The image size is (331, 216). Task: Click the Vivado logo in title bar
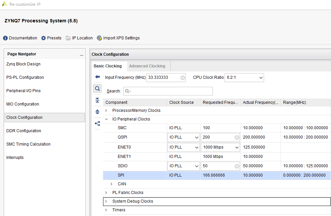tap(5, 4)
